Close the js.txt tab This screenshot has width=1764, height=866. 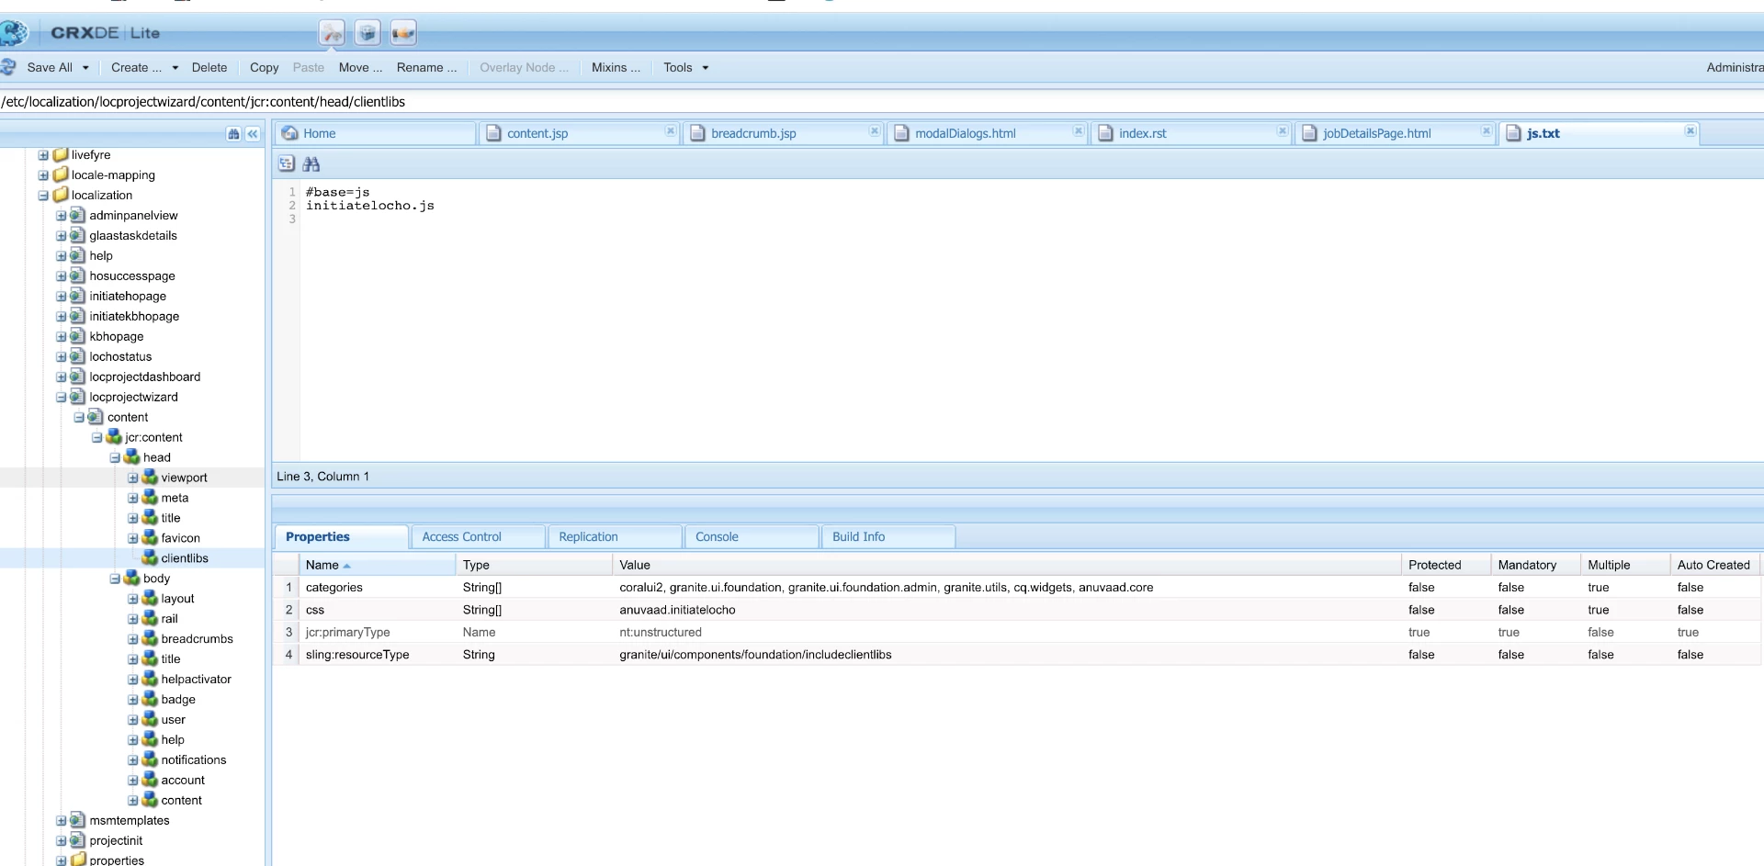pyautogui.click(x=1690, y=131)
